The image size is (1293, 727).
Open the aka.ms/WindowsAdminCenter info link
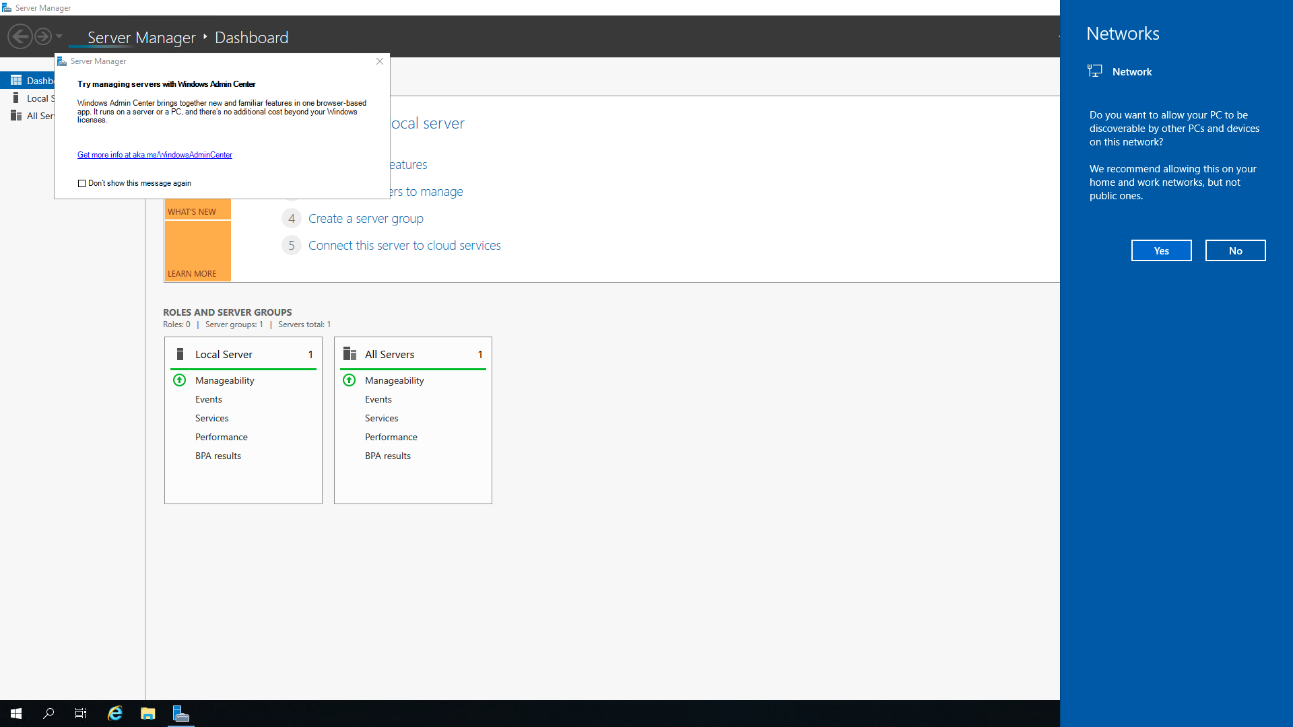pyautogui.click(x=155, y=155)
